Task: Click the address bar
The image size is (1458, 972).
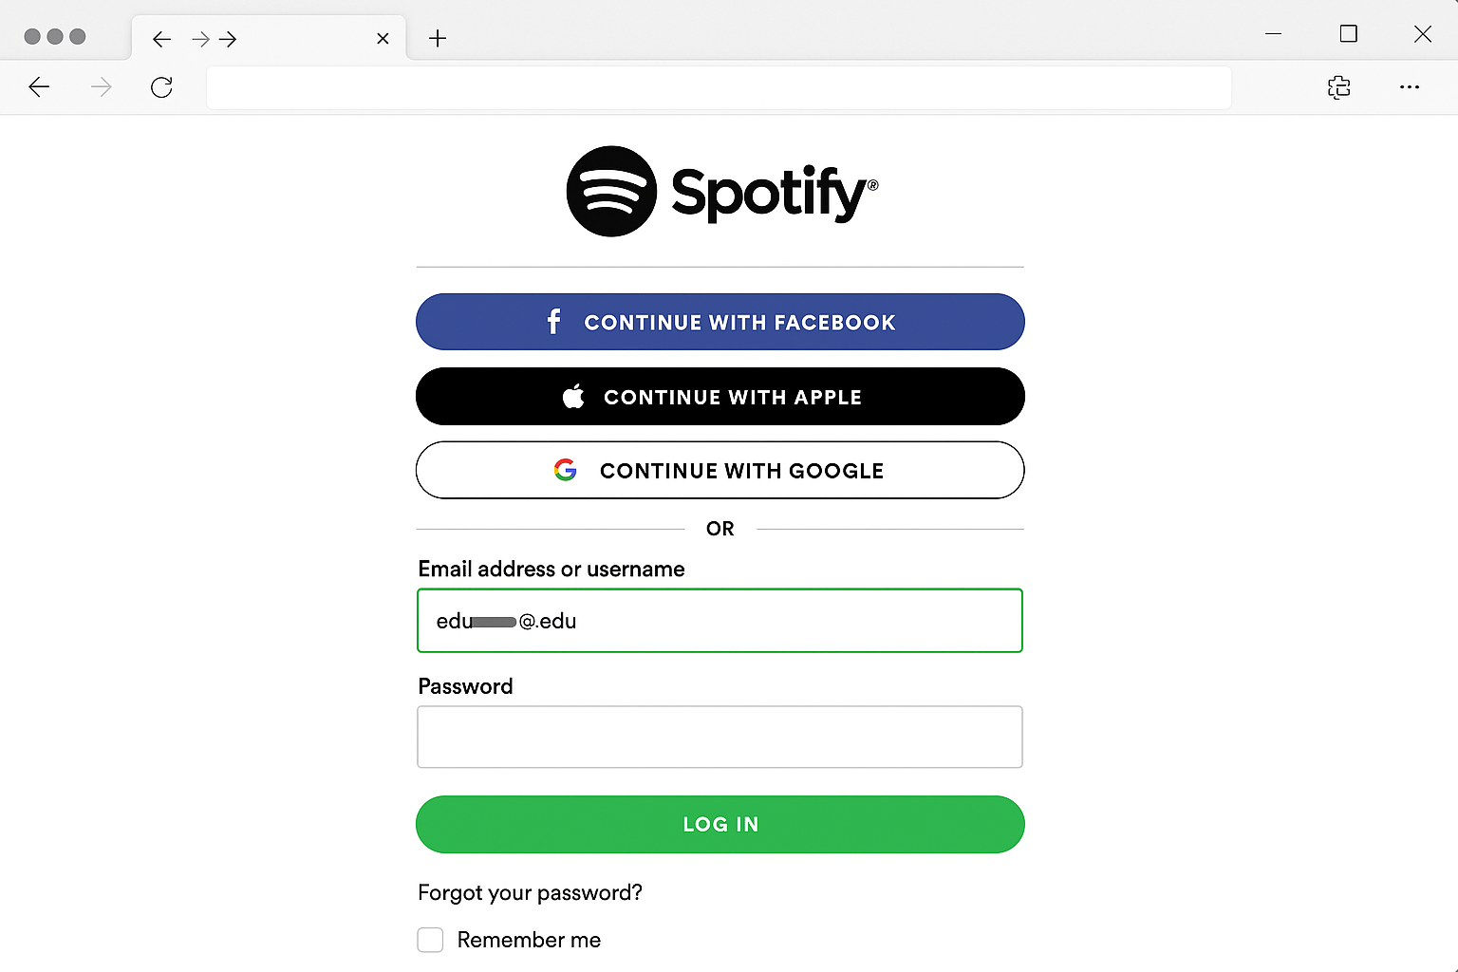Action: coord(719,87)
